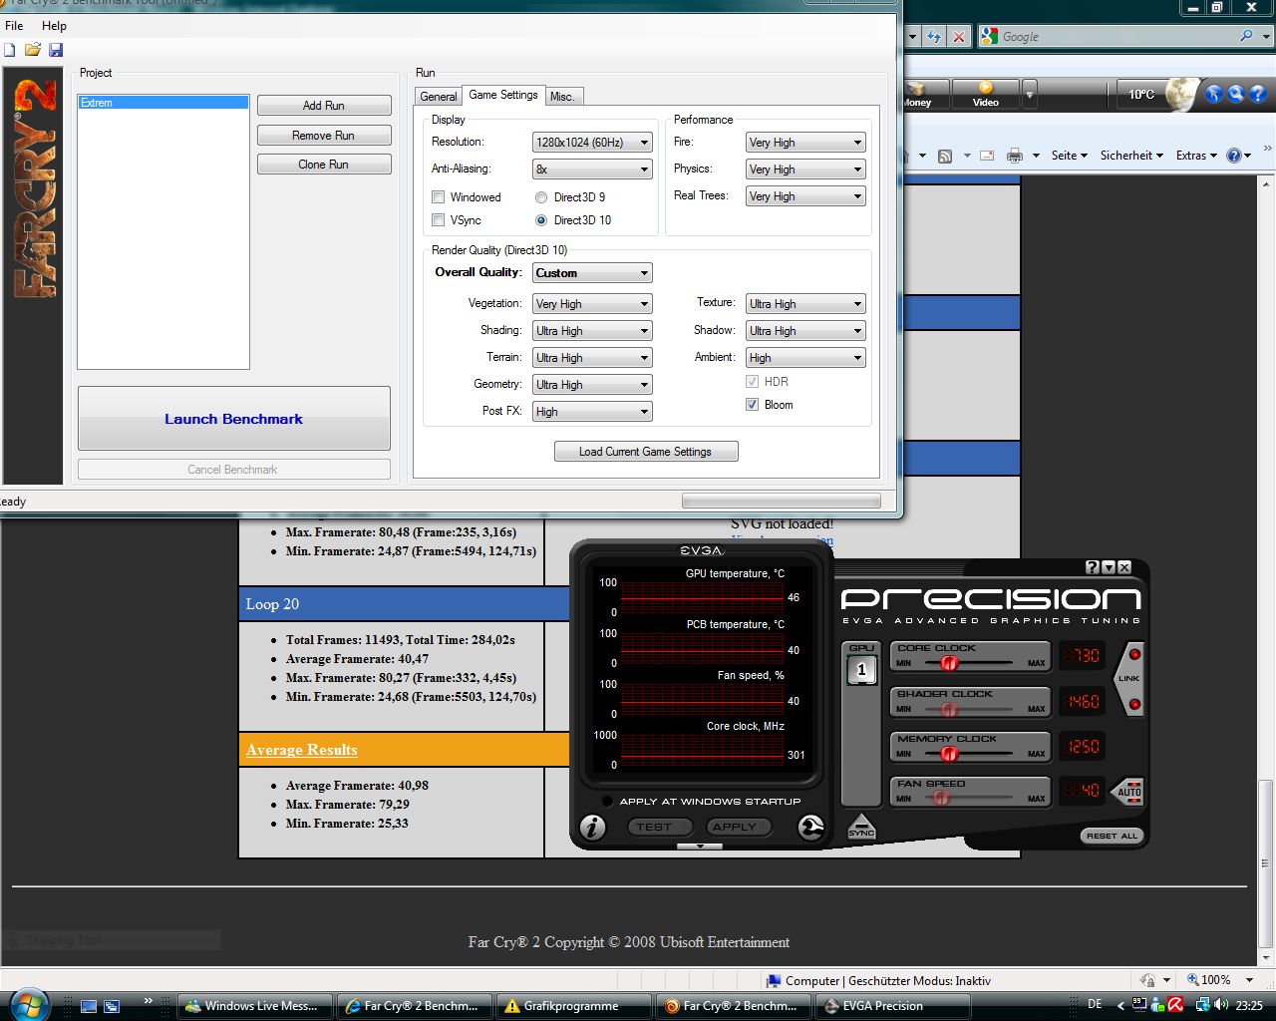Click the Average Results link

(302, 751)
